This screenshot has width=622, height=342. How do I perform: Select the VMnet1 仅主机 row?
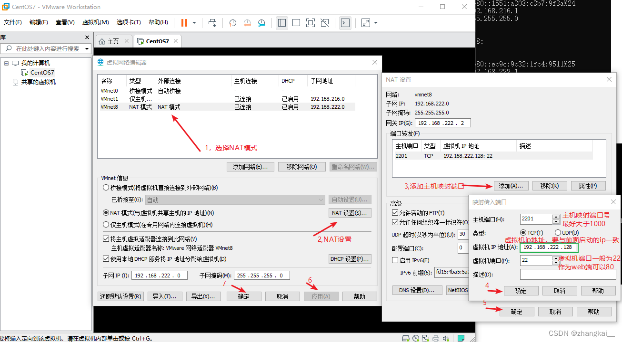tap(227, 99)
